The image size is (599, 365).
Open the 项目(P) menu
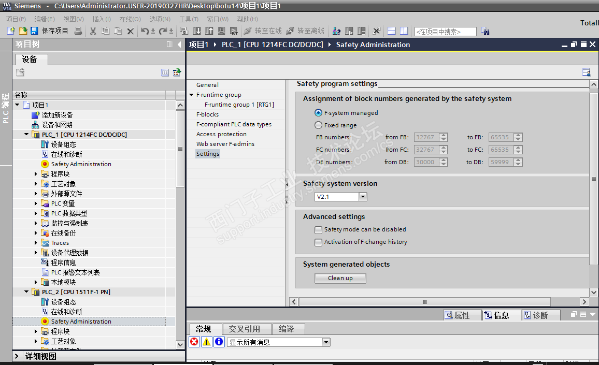[16, 19]
